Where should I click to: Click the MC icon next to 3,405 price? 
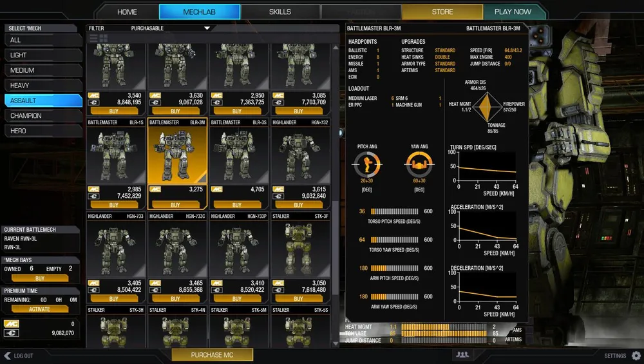(93, 283)
